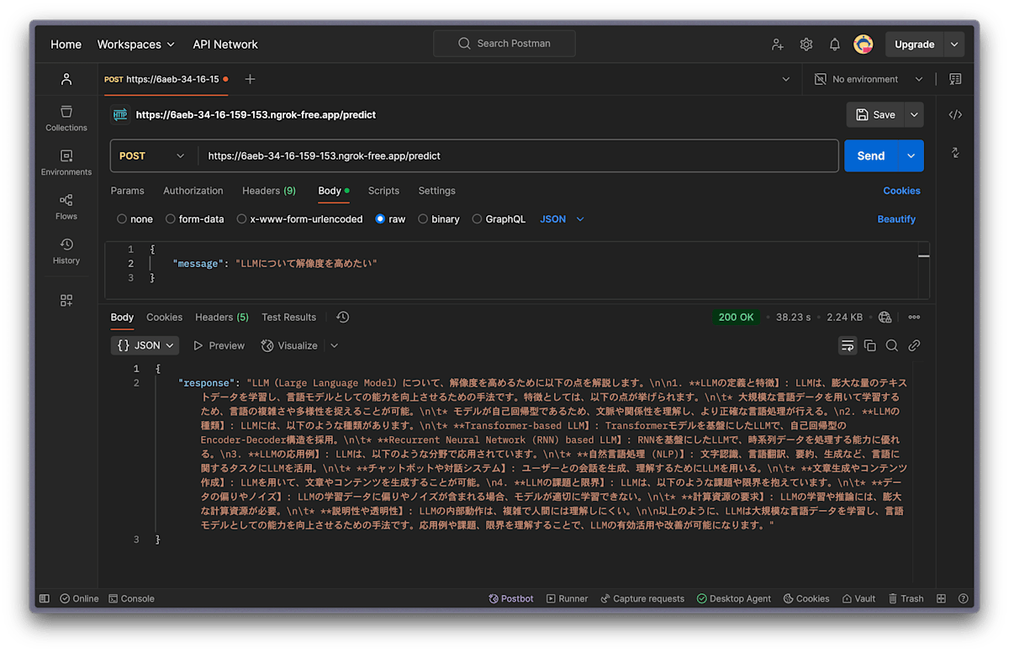The width and height of the screenshot is (1009, 652).
Task: Click the 200 OK status badge
Action: pyautogui.click(x=736, y=318)
